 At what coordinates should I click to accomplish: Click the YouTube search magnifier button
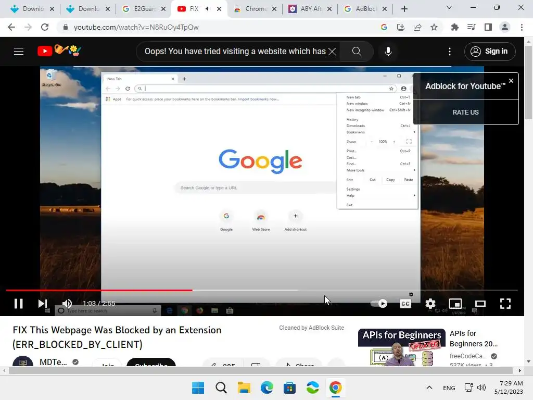click(357, 52)
